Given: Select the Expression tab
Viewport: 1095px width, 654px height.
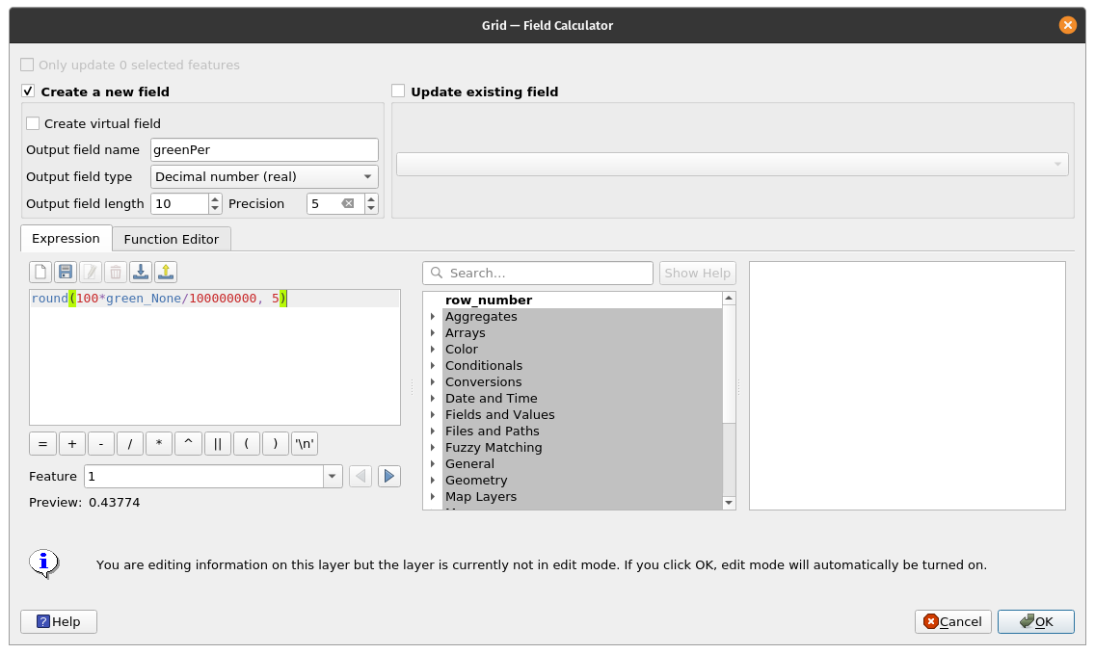Looking at the screenshot, I should click(66, 239).
